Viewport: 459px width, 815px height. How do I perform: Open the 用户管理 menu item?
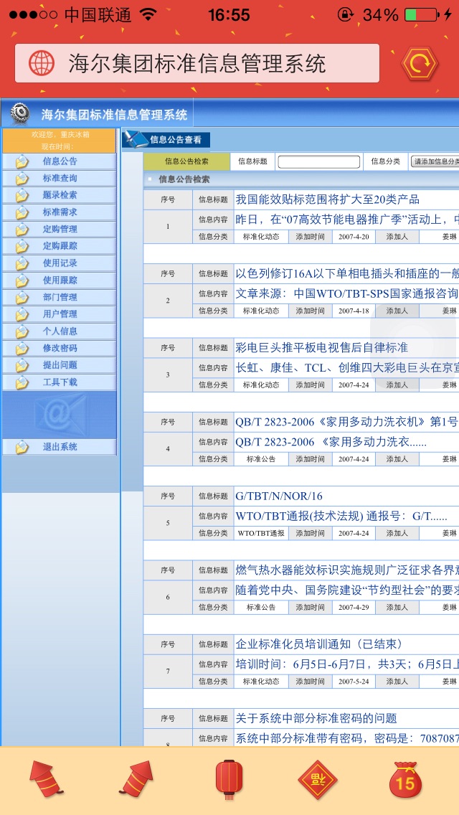[60, 314]
